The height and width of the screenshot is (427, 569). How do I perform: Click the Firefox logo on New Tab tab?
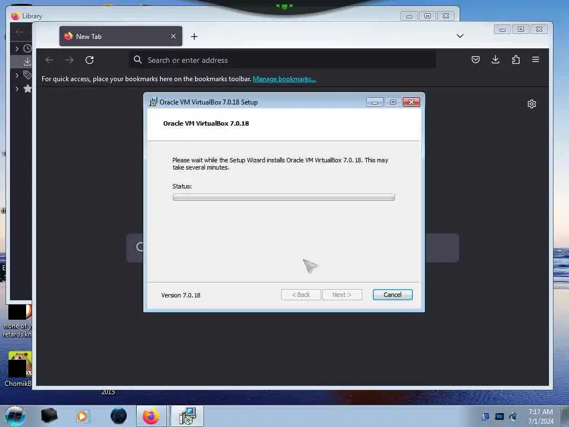point(68,36)
